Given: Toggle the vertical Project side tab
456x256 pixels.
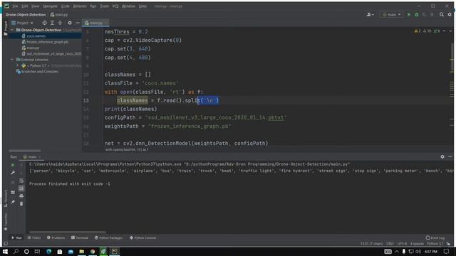Looking at the screenshot, I should tap(5, 28).
